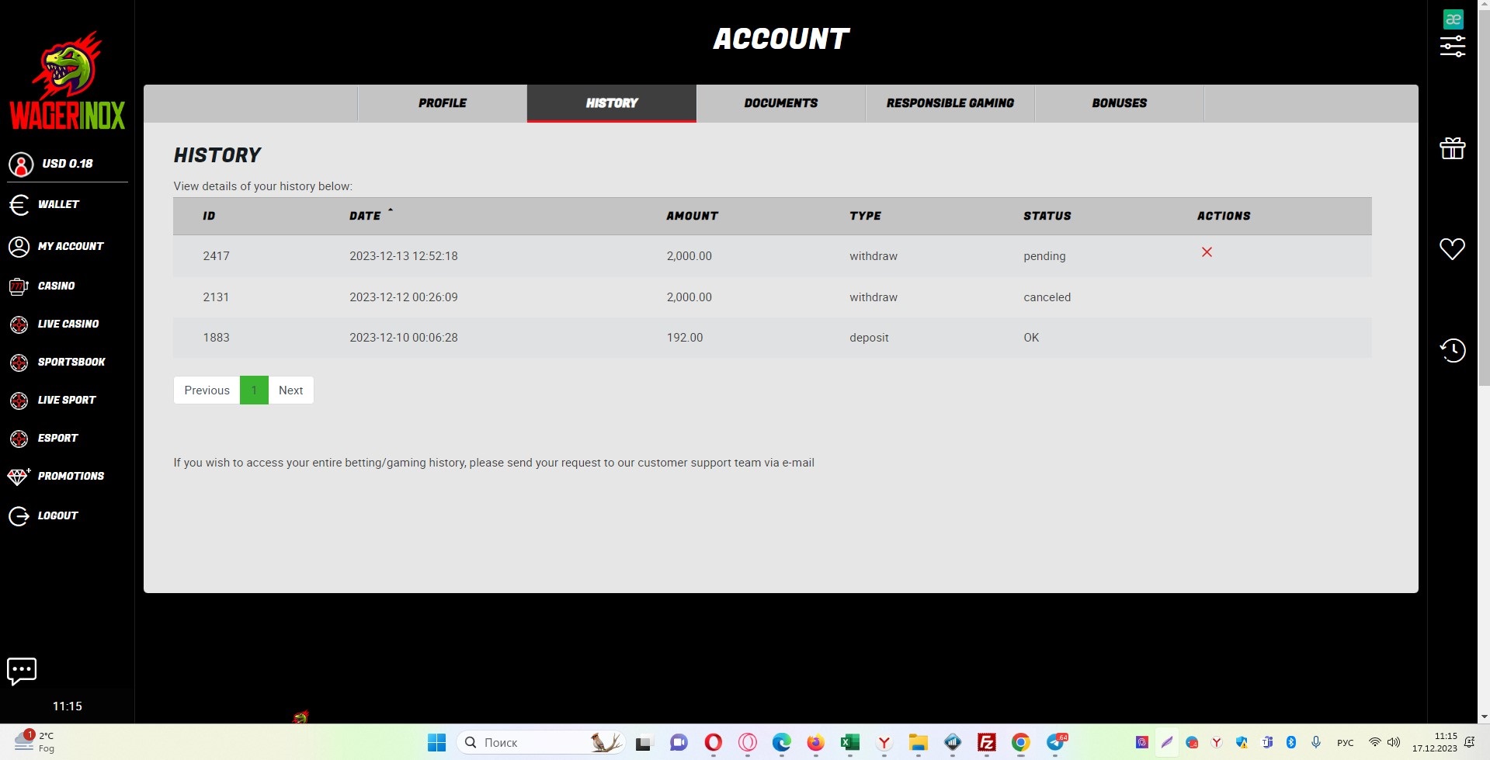Open Excel from the taskbar
Screen dimensions: 1490x760
(849, 743)
